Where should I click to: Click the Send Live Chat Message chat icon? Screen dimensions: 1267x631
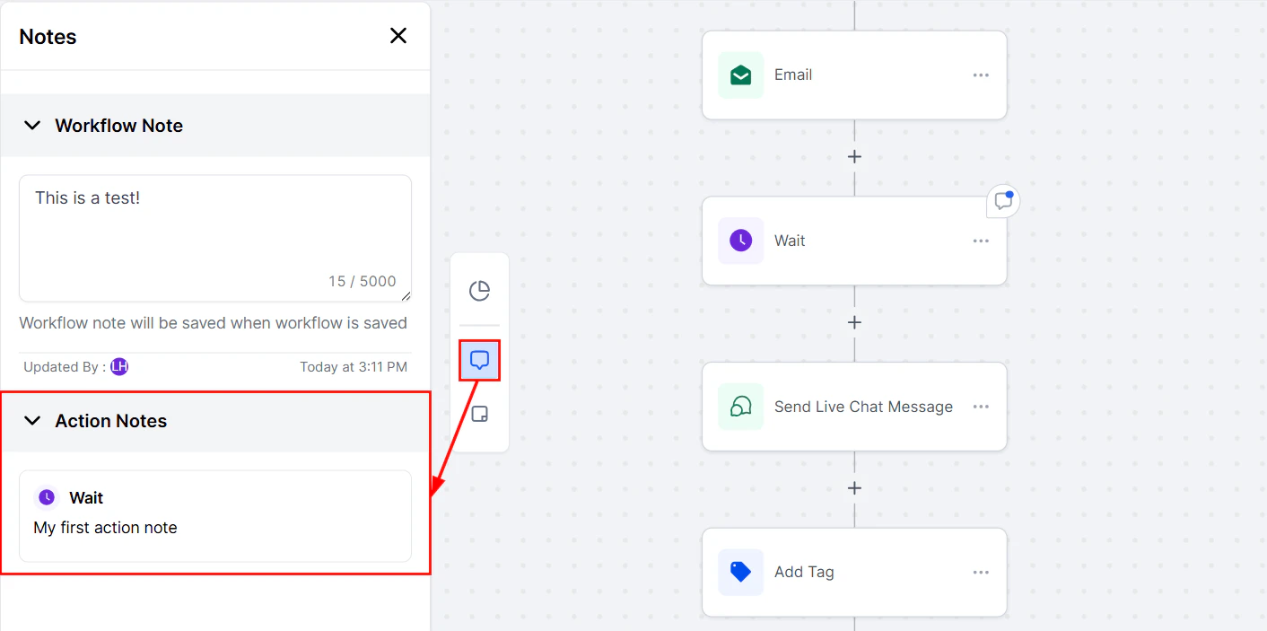pyautogui.click(x=739, y=406)
